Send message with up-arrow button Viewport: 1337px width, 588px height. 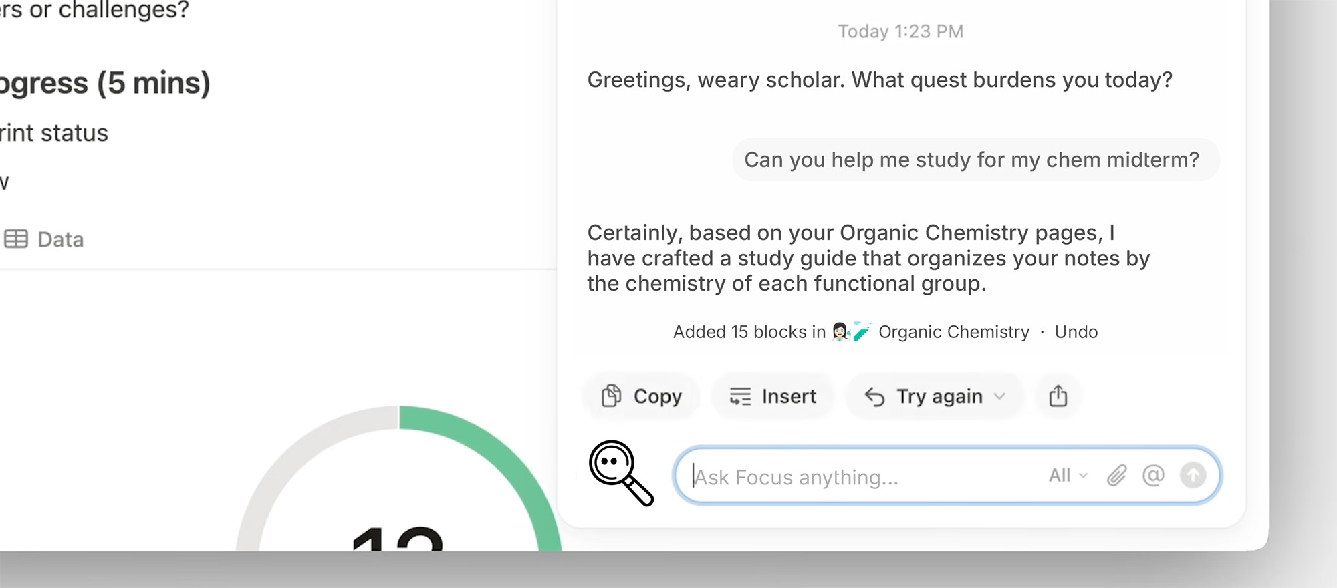pyautogui.click(x=1193, y=476)
